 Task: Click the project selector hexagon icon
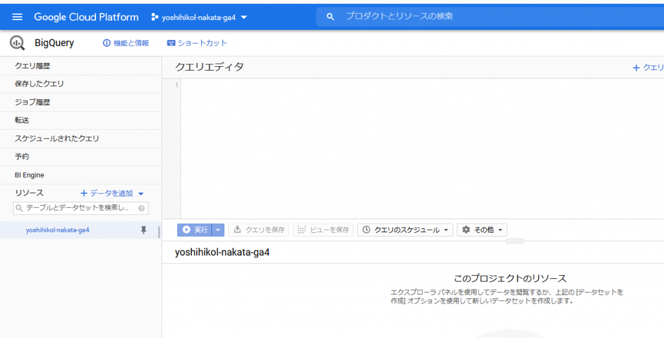[155, 18]
